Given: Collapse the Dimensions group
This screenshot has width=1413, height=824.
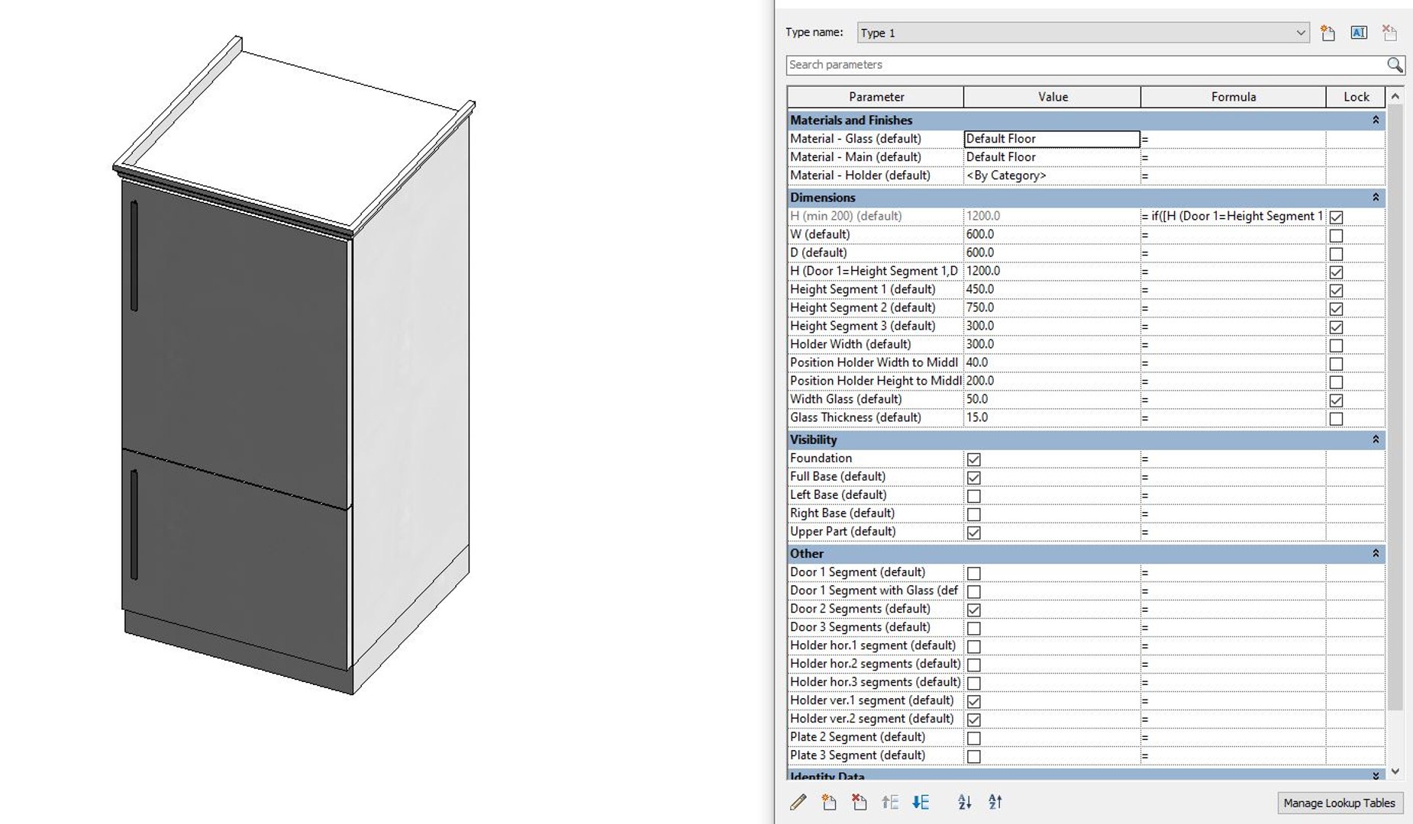Looking at the screenshot, I should coord(1376,197).
